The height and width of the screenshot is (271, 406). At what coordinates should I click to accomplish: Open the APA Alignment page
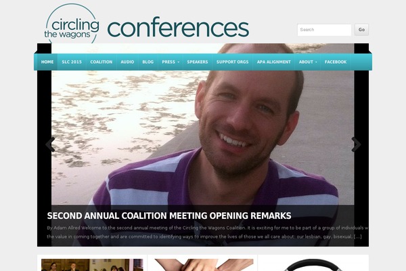(273, 62)
